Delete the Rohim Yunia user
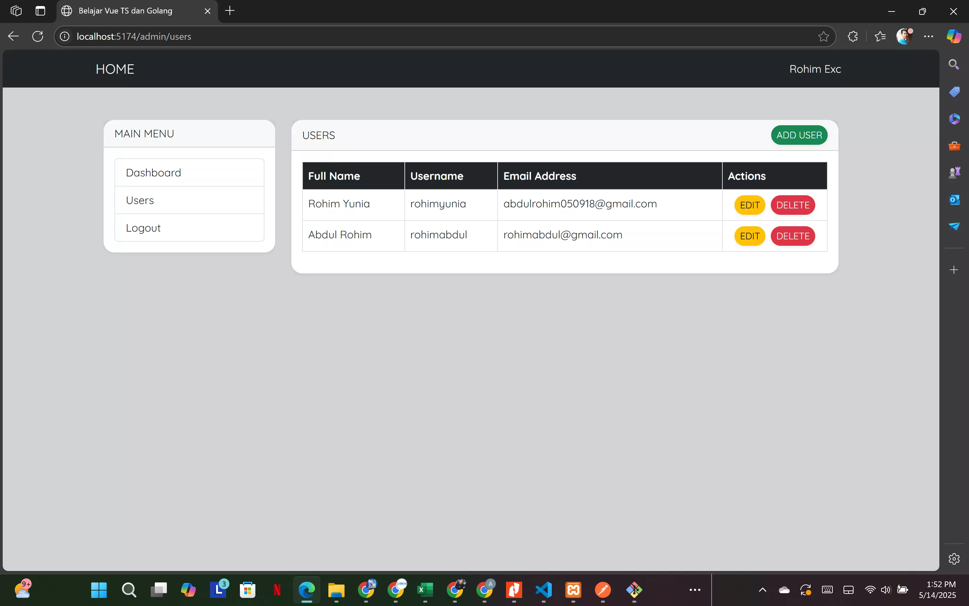Viewport: 969px width, 606px height. pos(793,205)
